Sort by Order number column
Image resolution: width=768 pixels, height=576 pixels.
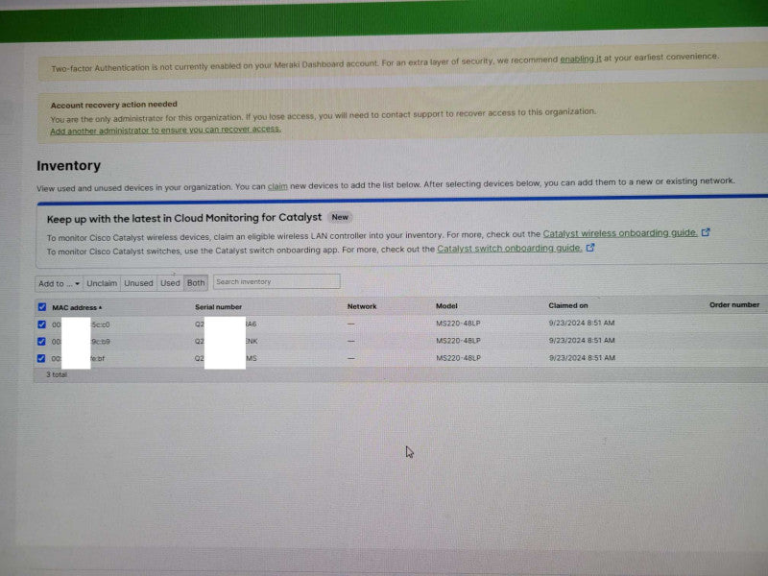tap(734, 304)
